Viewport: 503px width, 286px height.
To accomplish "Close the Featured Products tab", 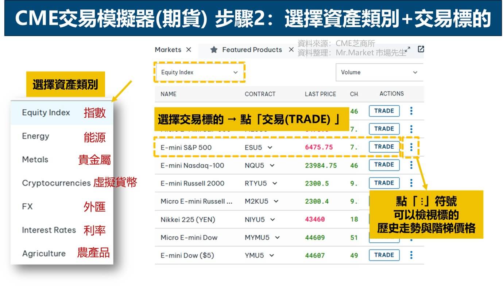I will pos(291,50).
